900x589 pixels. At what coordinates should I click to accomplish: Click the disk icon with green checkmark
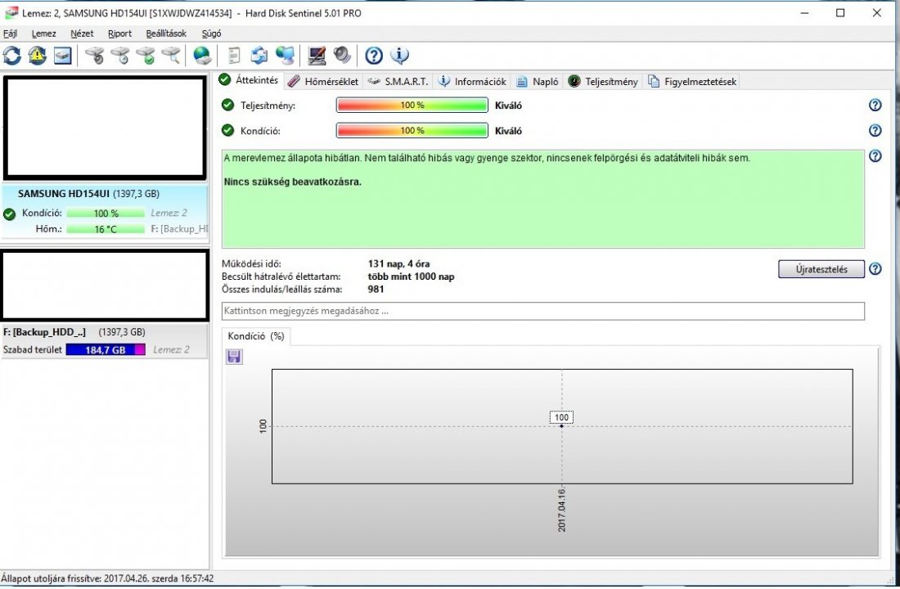(145, 56)
